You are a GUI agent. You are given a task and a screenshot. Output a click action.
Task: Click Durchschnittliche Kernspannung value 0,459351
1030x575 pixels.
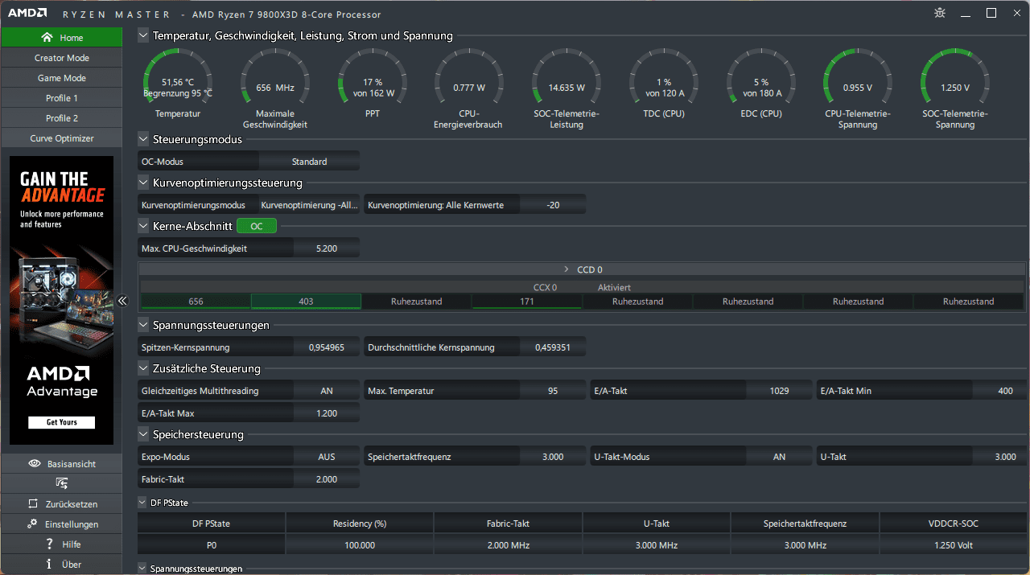pos(553,347)
